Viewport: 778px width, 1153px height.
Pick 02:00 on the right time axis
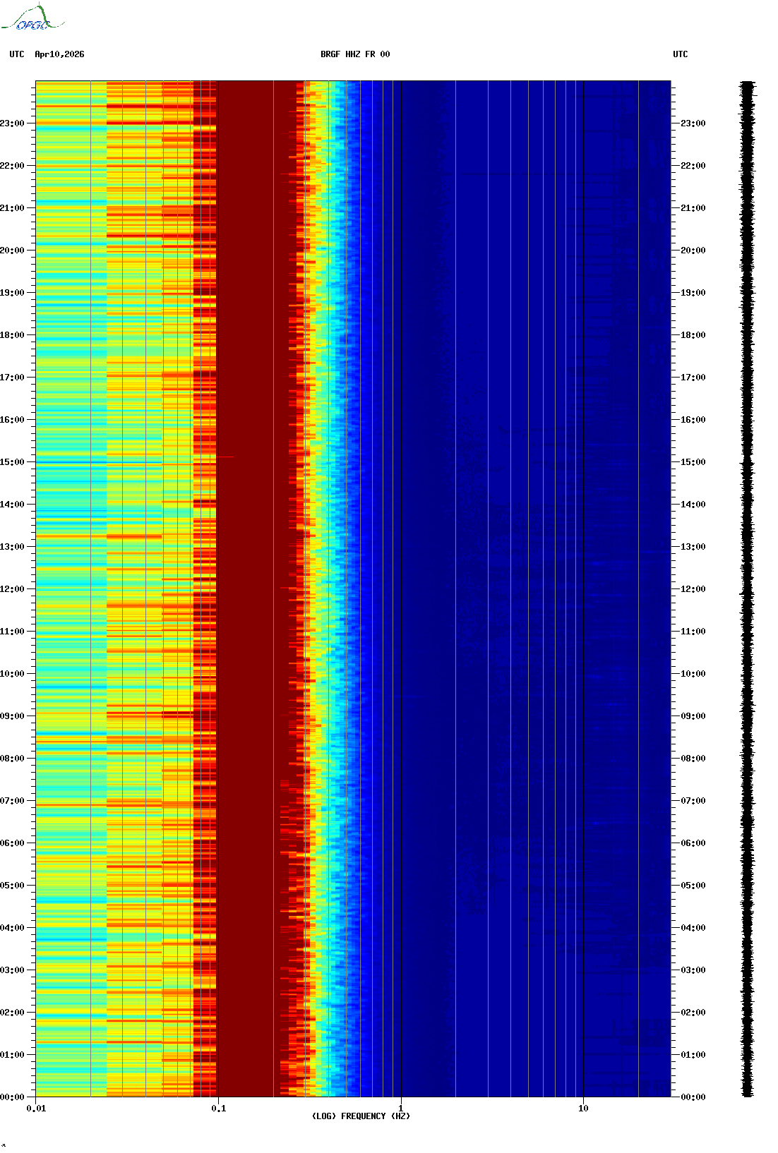[693, 1013]
